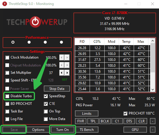Screen dimensions: 159x135
Task: Check the More Data option
Action: coord(46,119)
